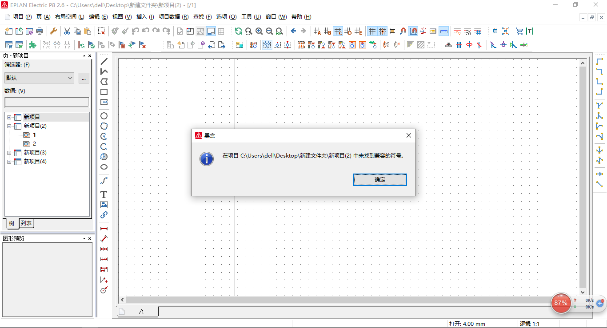Click the shopping cart icon in the toolbar
607x328 pixels.
[x=519, y=31]
